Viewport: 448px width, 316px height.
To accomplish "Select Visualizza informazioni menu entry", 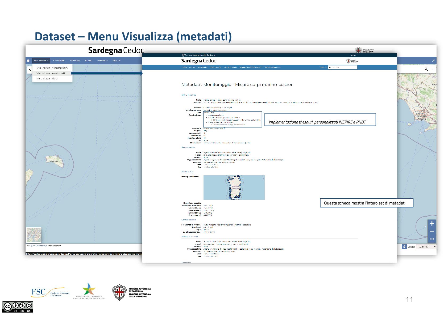I will click(52, 68).
